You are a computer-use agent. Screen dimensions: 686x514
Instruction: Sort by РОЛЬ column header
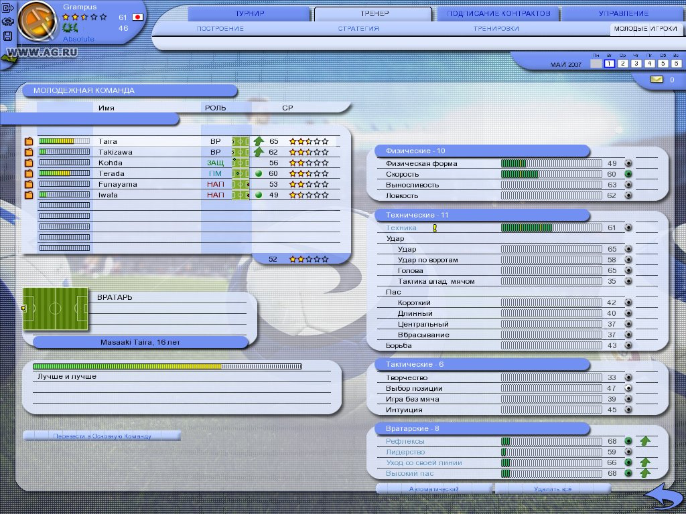215,108
